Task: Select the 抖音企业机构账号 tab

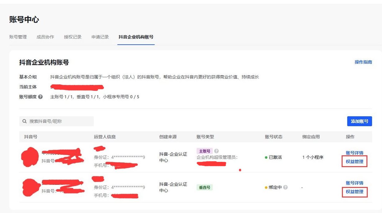Action: (x=136, y=37)
